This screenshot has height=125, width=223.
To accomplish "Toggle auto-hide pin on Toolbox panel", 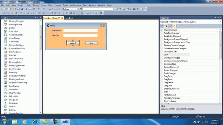I will pyautogui.click(x=38, y=18).
